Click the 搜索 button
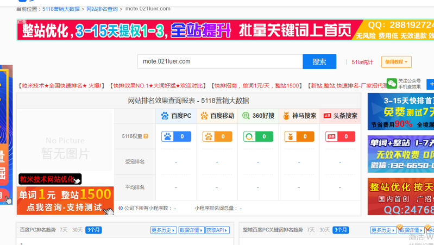 coord(319,61)
